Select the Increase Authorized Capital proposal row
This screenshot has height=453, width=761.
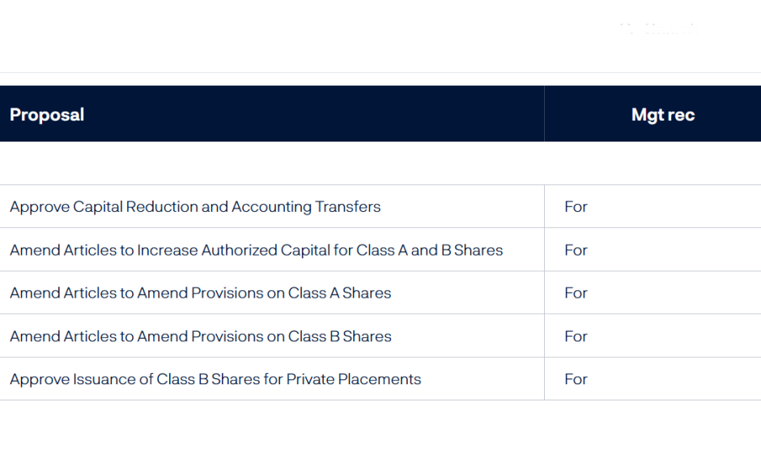point(256,251)
